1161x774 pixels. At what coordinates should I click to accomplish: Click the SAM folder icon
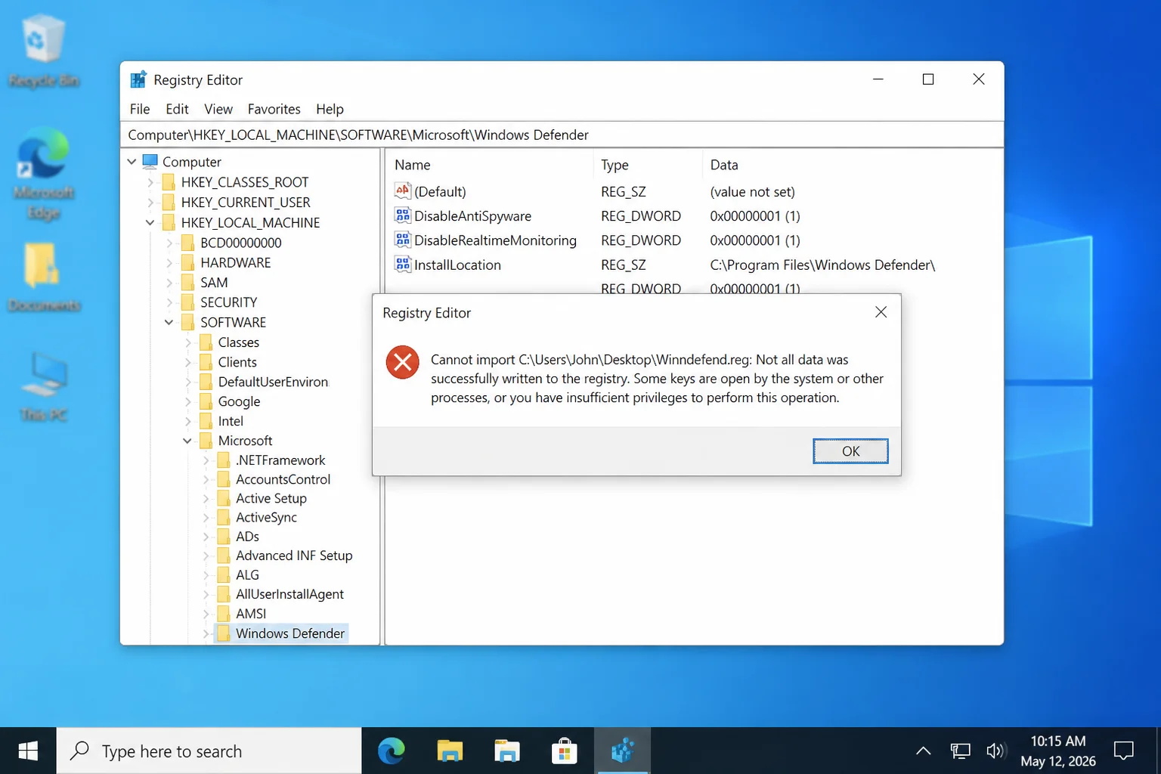pyautogui.click(x=187, y=282)
